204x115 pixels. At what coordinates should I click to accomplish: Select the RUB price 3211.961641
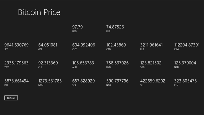[x=151, y=45]
